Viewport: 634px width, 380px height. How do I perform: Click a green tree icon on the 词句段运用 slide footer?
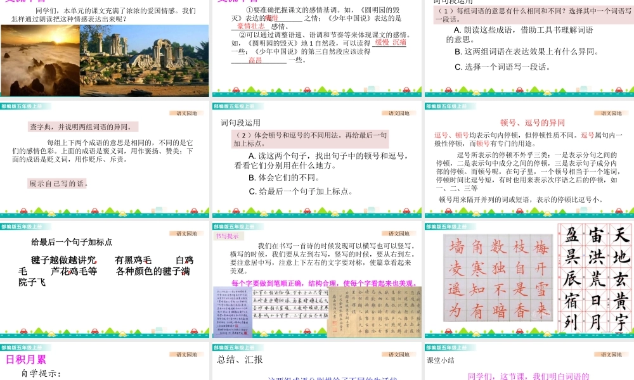pyautogui.click(x=219, y=210)
